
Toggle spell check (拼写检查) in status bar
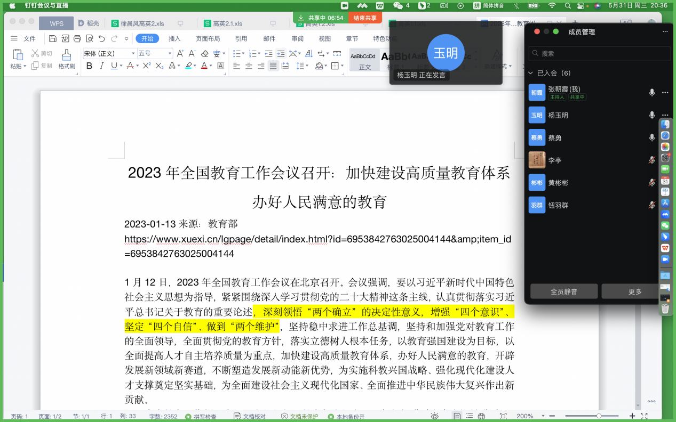point(201,416)
